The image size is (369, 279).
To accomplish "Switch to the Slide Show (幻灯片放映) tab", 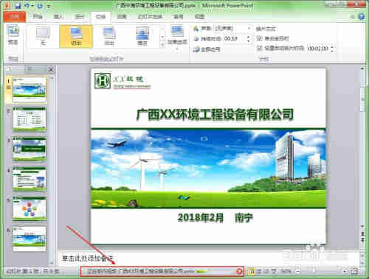I will tap(150, 17).
